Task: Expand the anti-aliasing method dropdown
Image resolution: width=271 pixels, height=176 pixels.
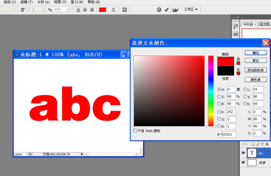Action: [x=69, y=9]
